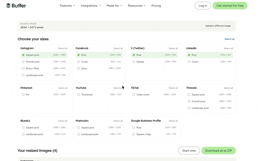Viewport: 258px width, 161px height.
Task: Check Google Business Square / logo
Action: pyautogui.click(x=134, y=134)
